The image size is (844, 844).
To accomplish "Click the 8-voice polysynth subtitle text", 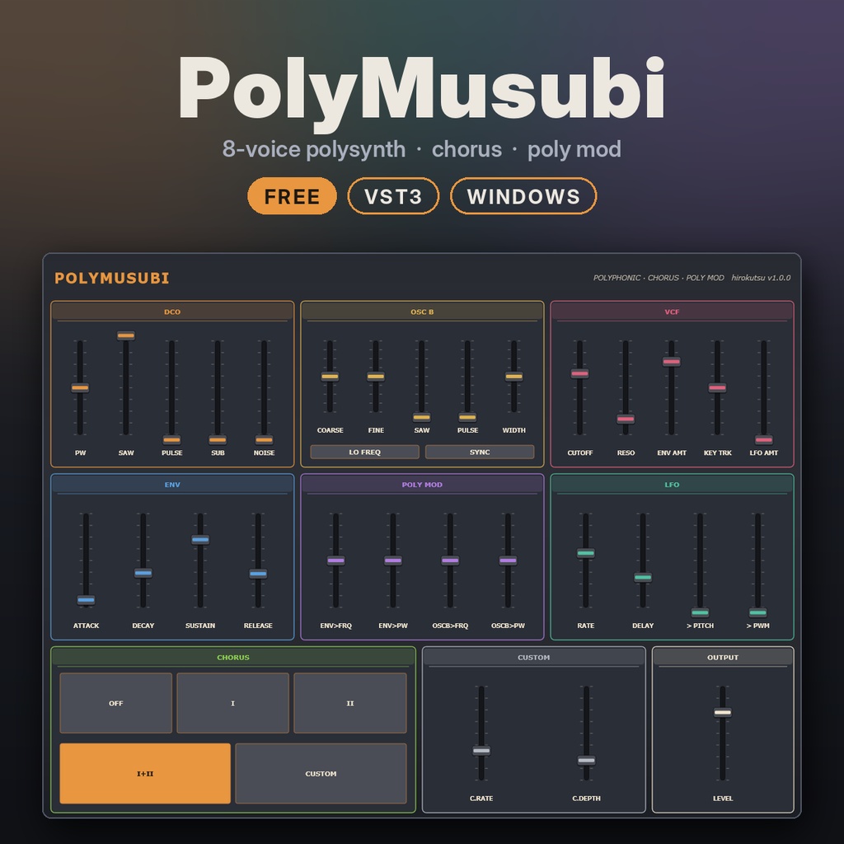I will tap(314, 149).
